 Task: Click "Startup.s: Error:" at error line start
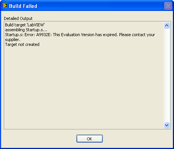tap(20, 35)
